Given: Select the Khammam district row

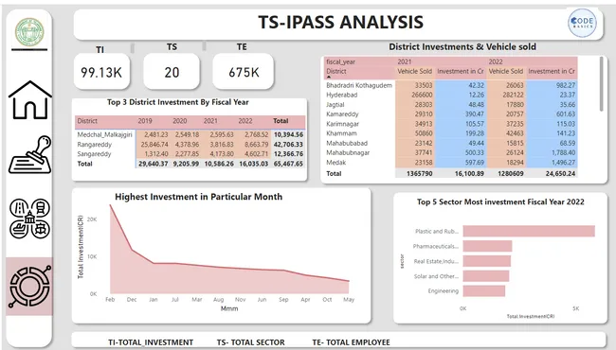Looking at the screenshot, I should point(450,133).
